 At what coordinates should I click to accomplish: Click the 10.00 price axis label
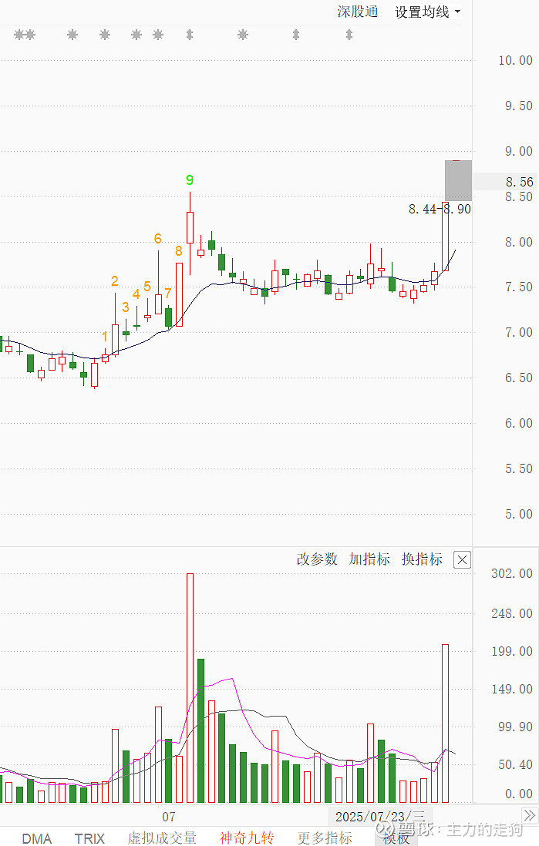click(515, 60)
